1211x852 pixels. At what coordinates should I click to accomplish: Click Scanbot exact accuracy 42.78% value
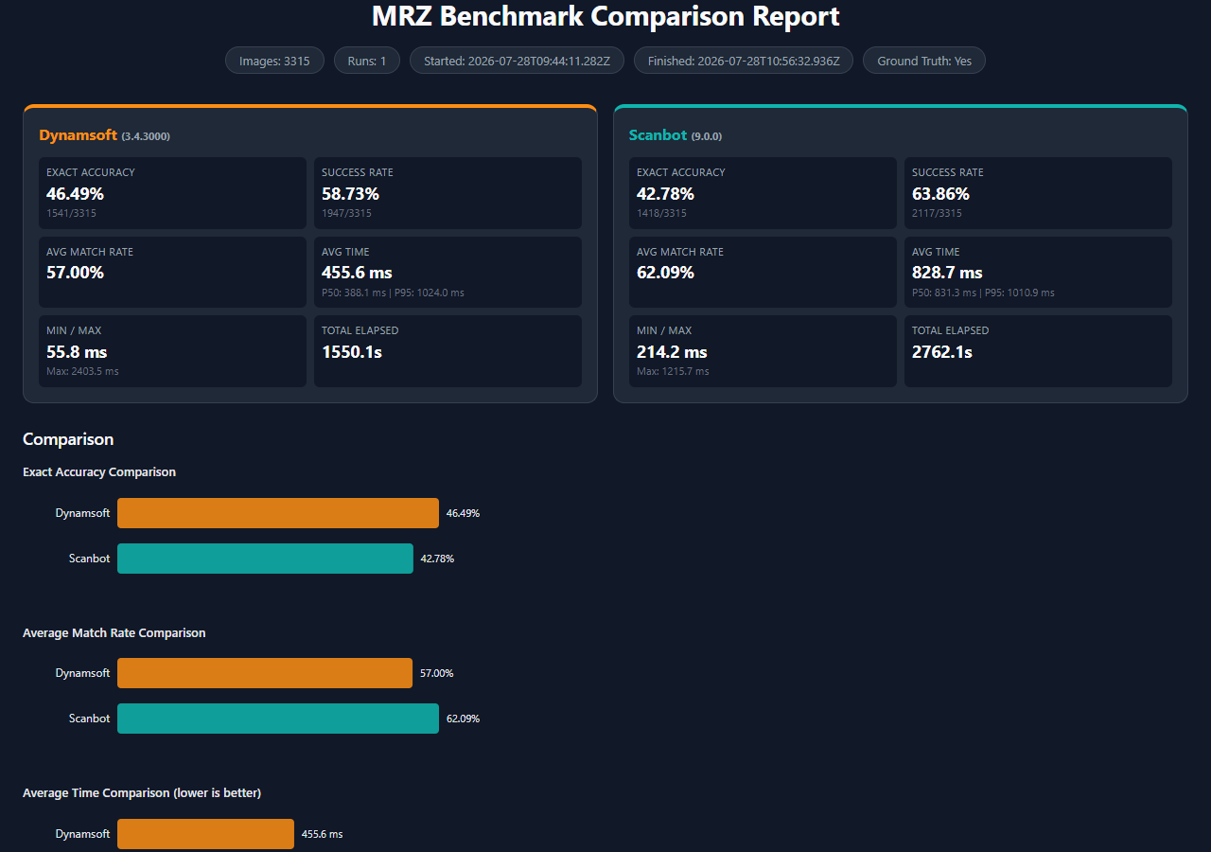665,193
